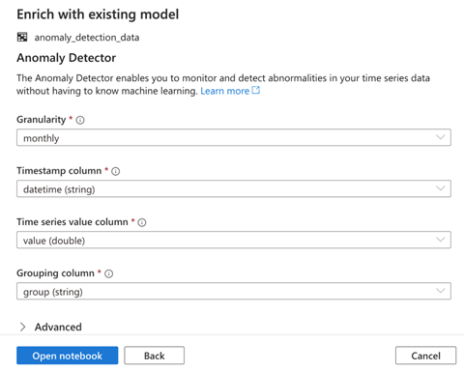Click the Timestamp column info icon
The image size is (464, 372).
[x=116, y=171]
